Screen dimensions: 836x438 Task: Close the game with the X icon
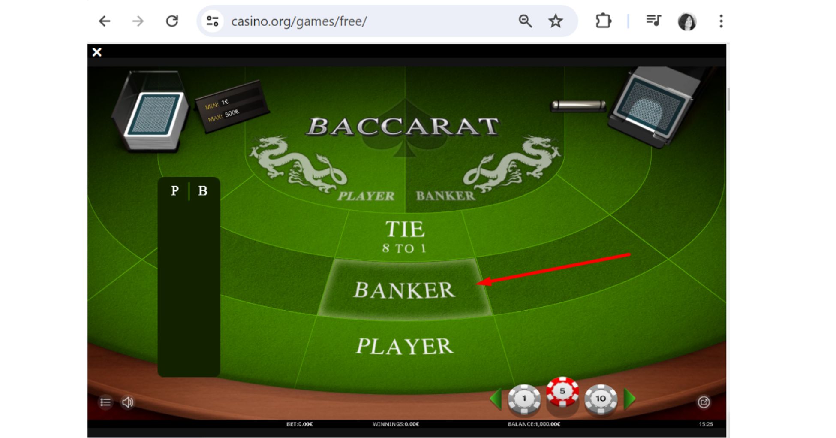coord(97,52)
